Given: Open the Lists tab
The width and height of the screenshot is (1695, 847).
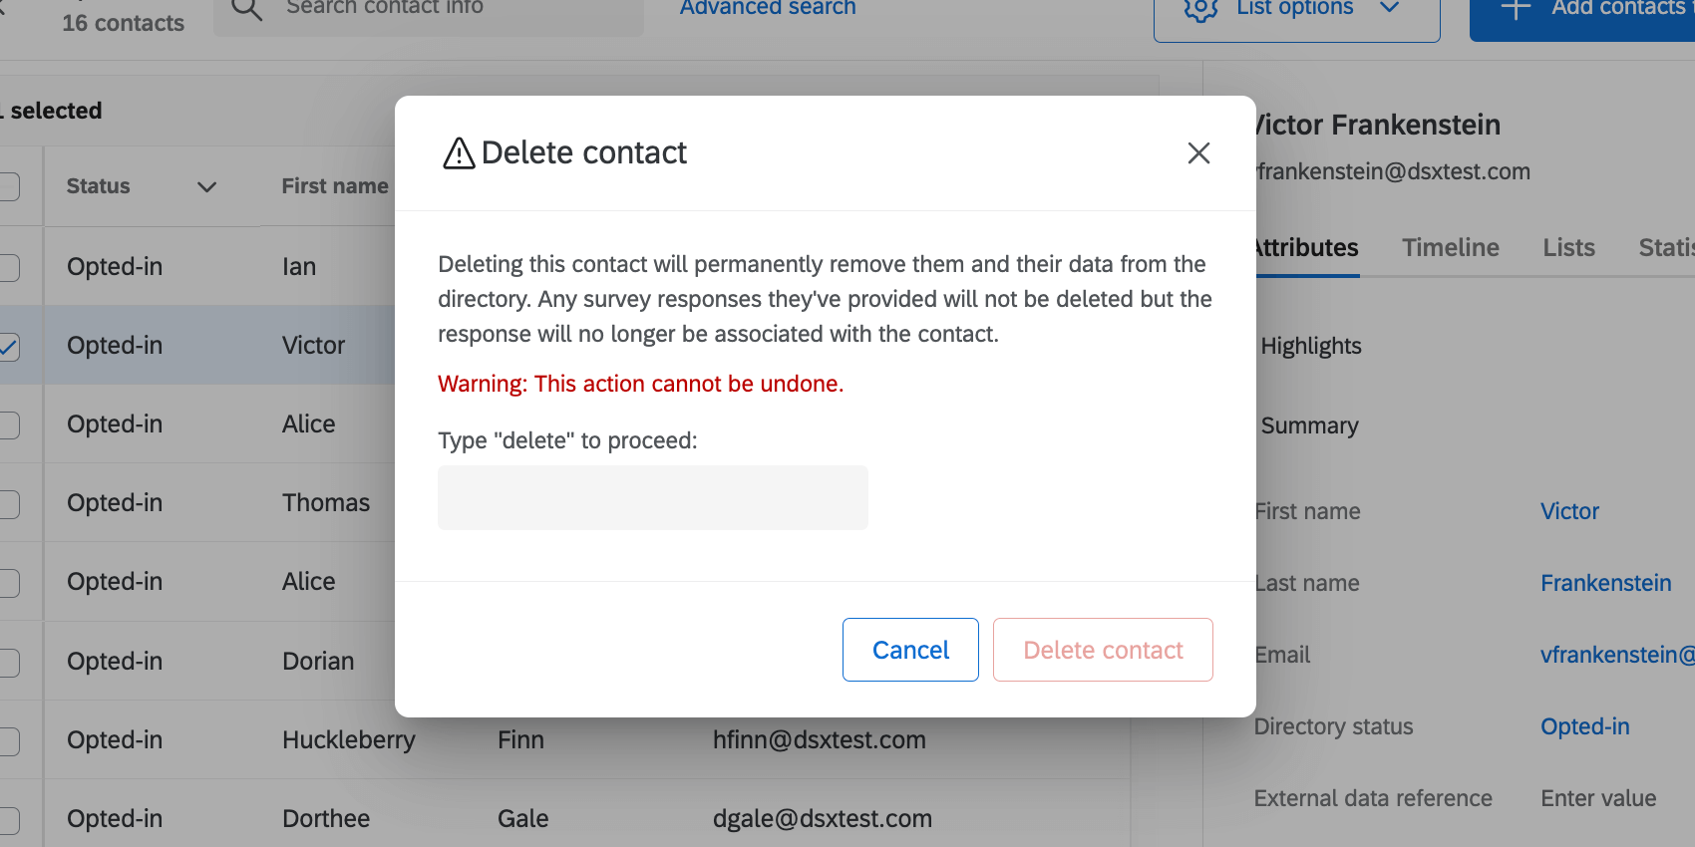Looking at the screenshot, I should tap(1568, 247).
